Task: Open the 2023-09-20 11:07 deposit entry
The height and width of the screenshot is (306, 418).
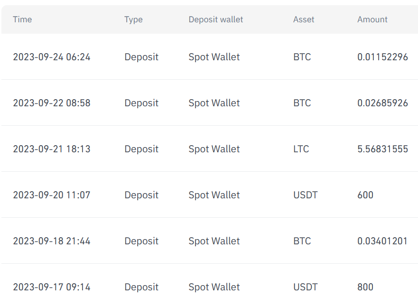Action: point(51,195)
